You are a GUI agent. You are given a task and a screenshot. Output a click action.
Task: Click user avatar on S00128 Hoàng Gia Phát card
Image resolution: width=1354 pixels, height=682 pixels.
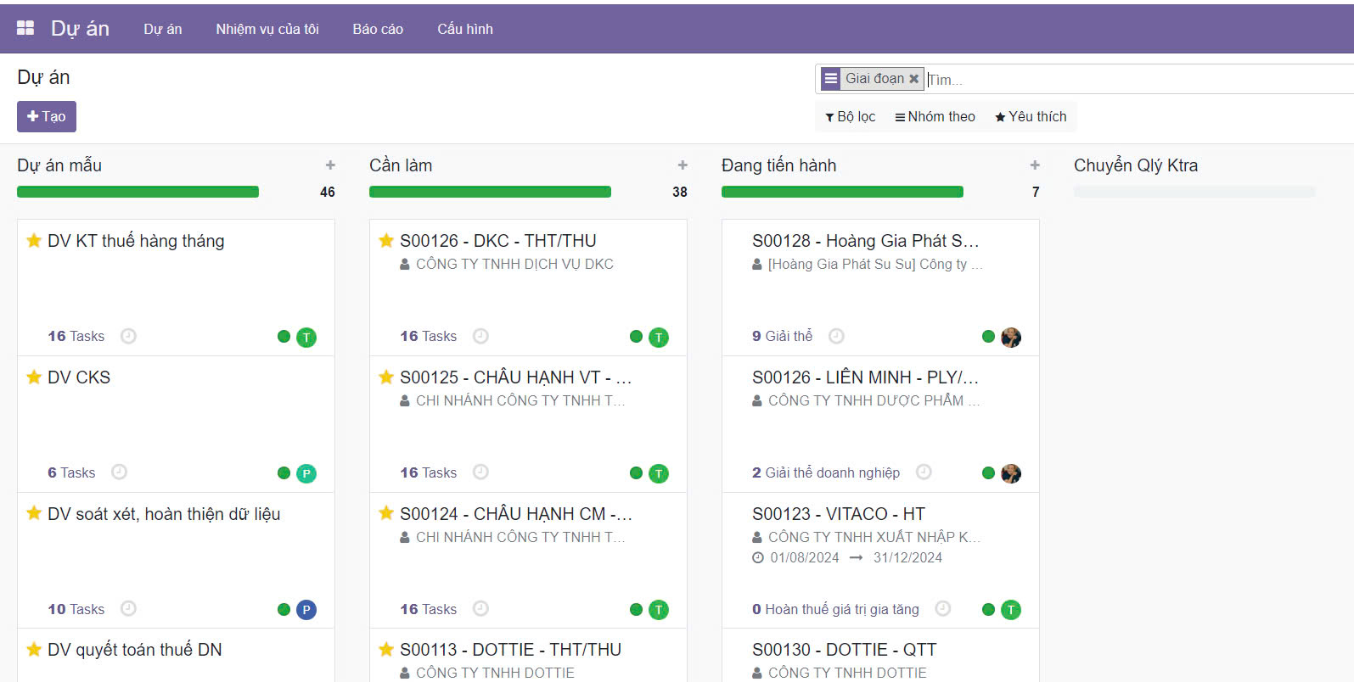tap(1010, 337)
